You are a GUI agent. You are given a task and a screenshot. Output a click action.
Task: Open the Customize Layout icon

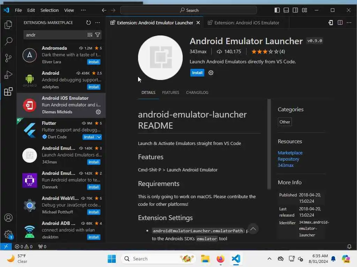coord(304,10)
